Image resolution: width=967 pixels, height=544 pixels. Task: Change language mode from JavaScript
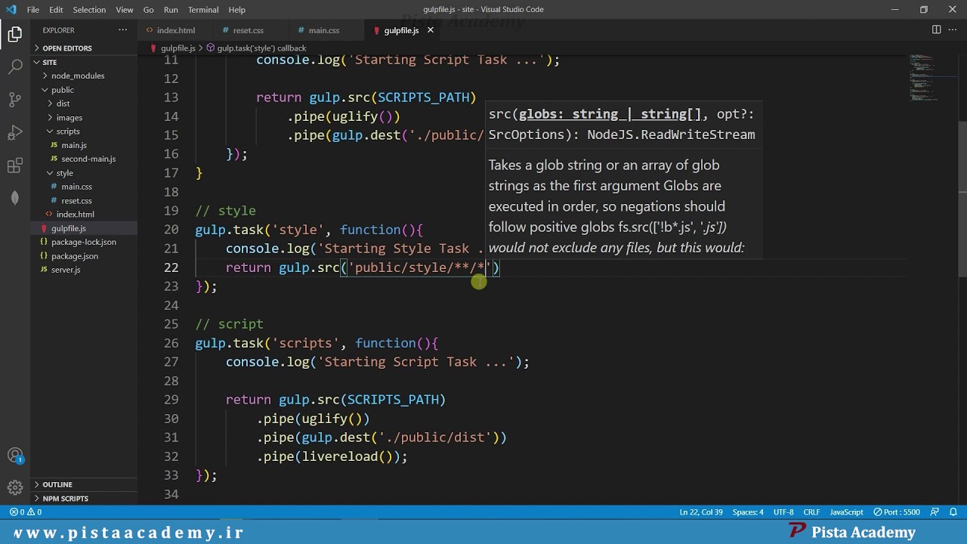point(846,512)
